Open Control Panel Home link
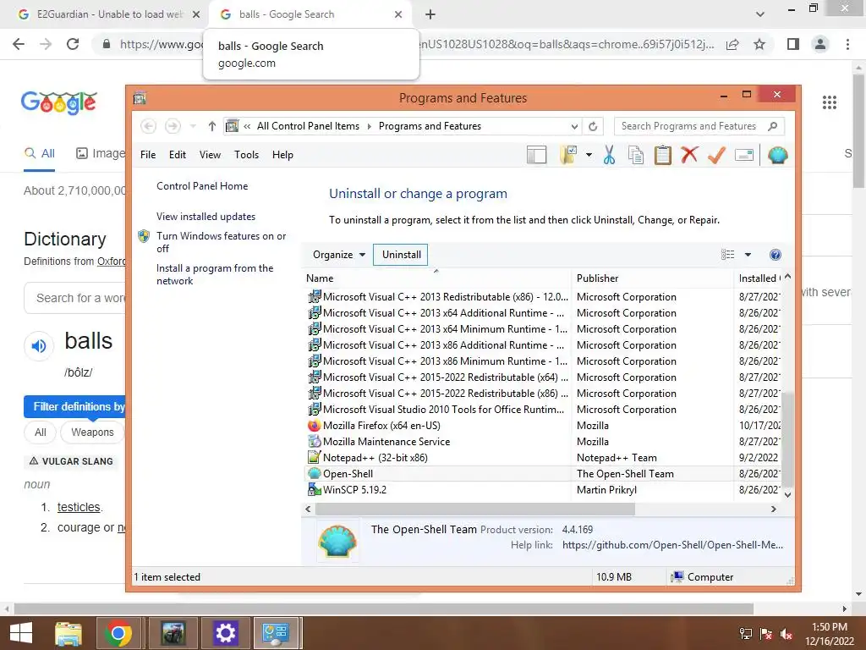 [x=202, y=186]
